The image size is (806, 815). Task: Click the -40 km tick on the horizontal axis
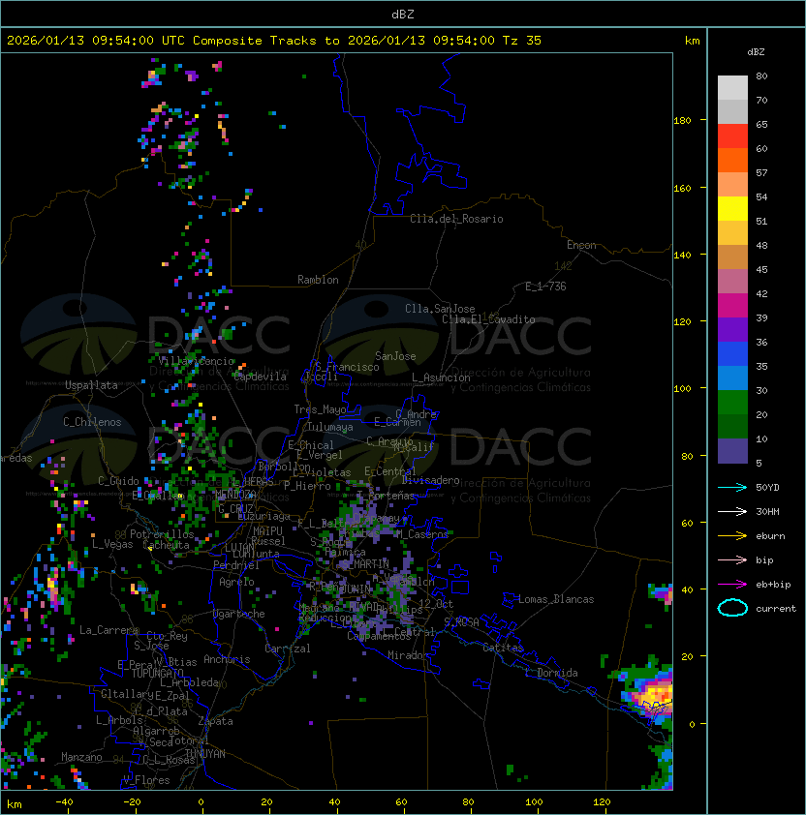click(x=65, y=802)
